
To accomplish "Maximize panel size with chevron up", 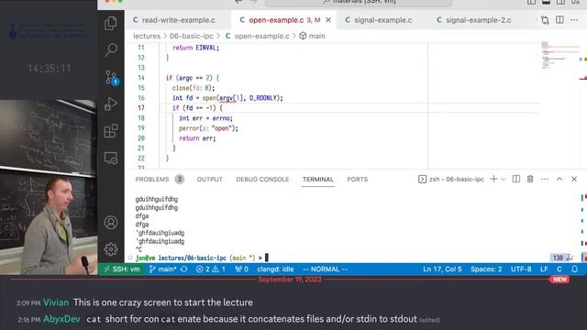I will click(559, 180).
